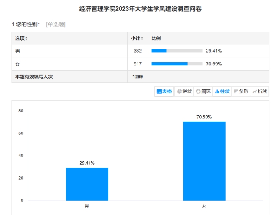Show the 圆环 donut chart
The image size is (280, 217).
click(x=203, y=91)
